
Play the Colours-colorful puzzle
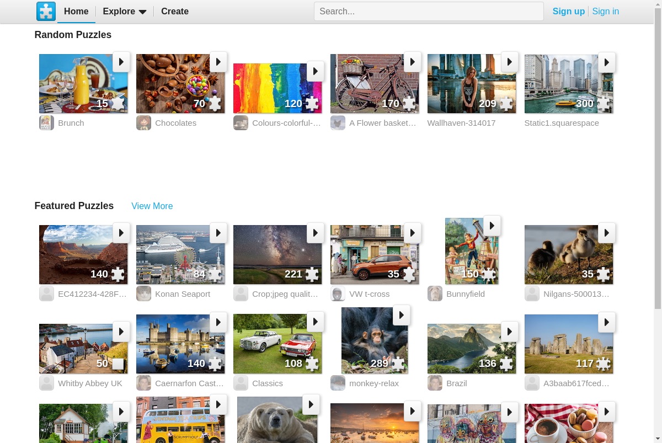(x=316, y=71)
